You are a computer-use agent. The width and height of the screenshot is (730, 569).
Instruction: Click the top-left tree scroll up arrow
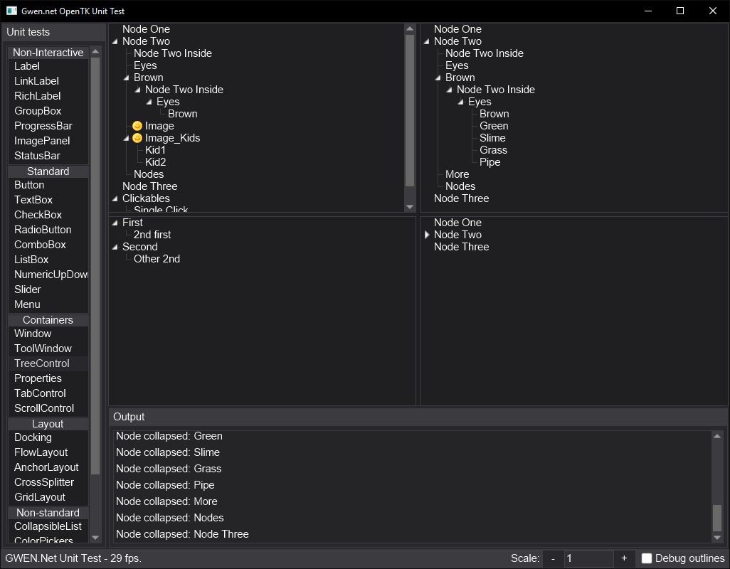[x=409, y=29]
